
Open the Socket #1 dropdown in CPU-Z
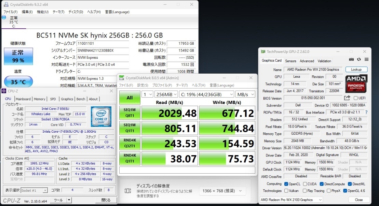[x=34, y=190]
